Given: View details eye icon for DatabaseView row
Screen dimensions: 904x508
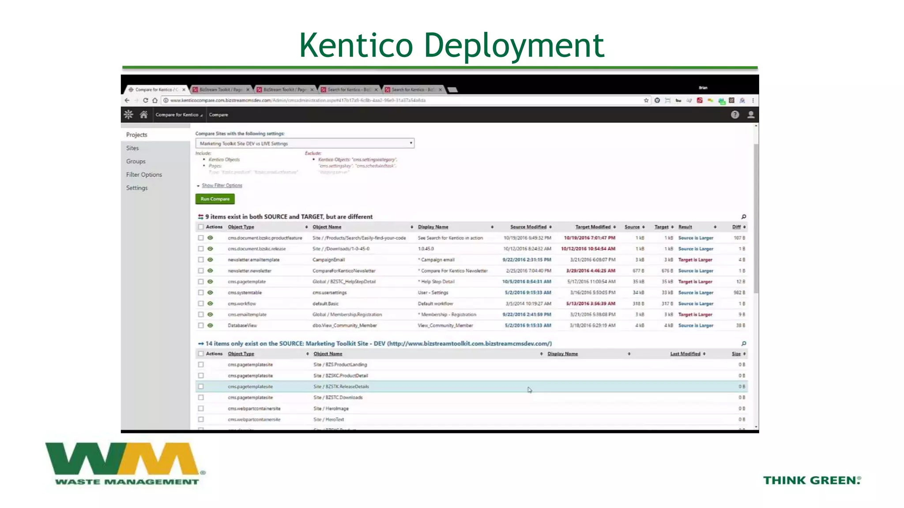Looking at the screenshot, I should pyautogui.click(x=210, y=325).
